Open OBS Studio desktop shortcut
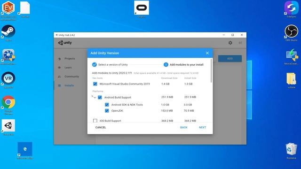 coord(291,31)
